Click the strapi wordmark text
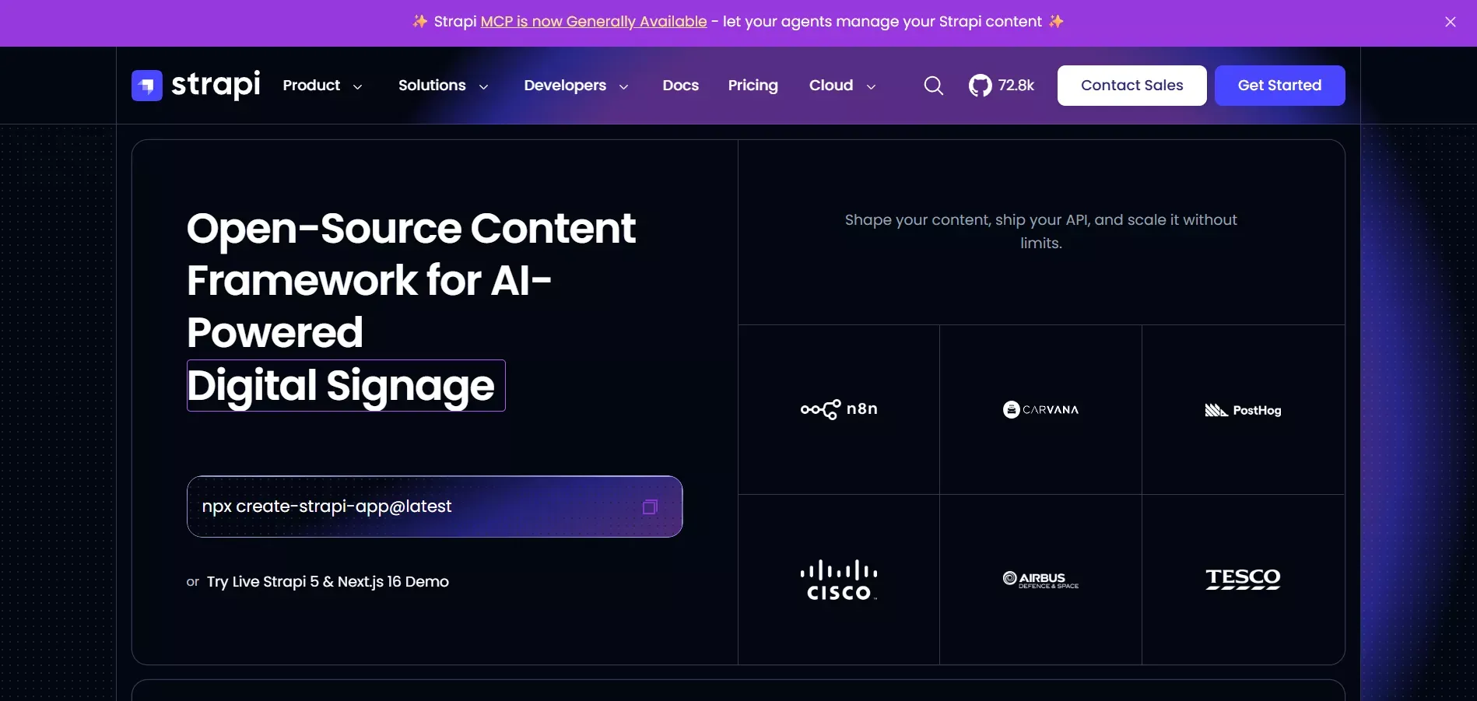1477x701 pixels. 216,84
